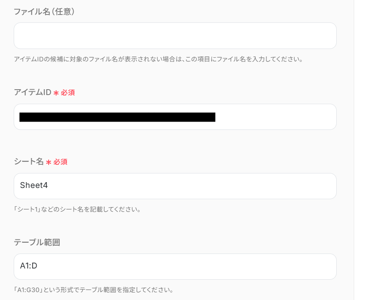Click the blank white panel on the right
The image size is (392, 300).
pyautogui.click(x=373, y=149)
